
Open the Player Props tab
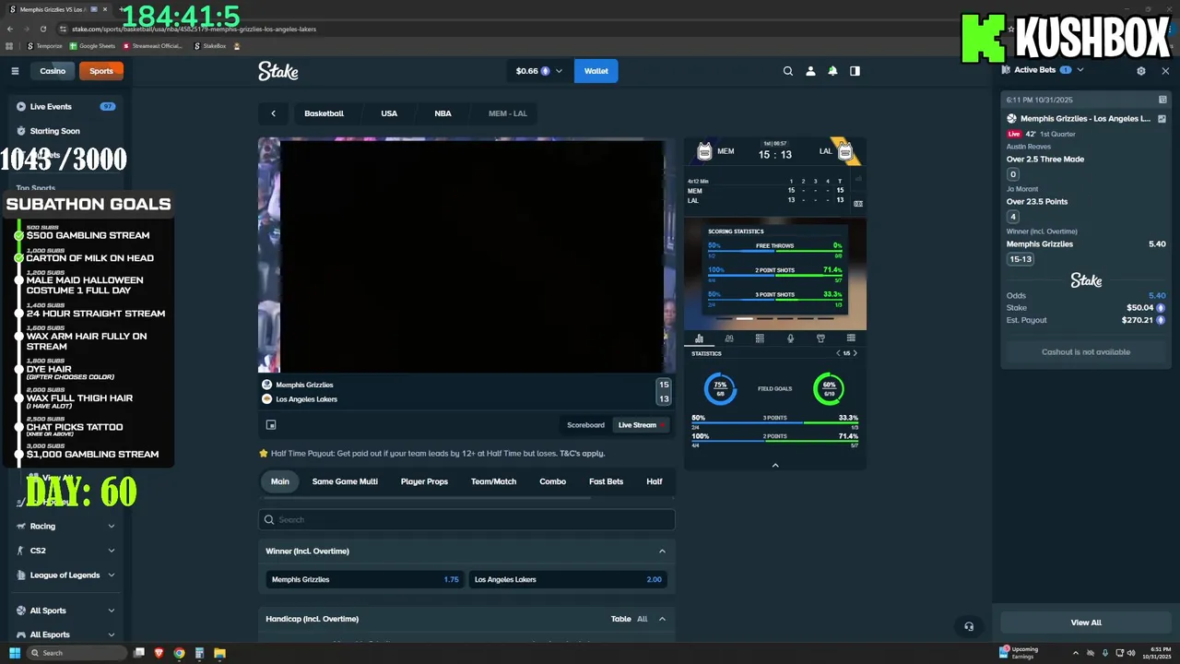[x=424, y=481]
